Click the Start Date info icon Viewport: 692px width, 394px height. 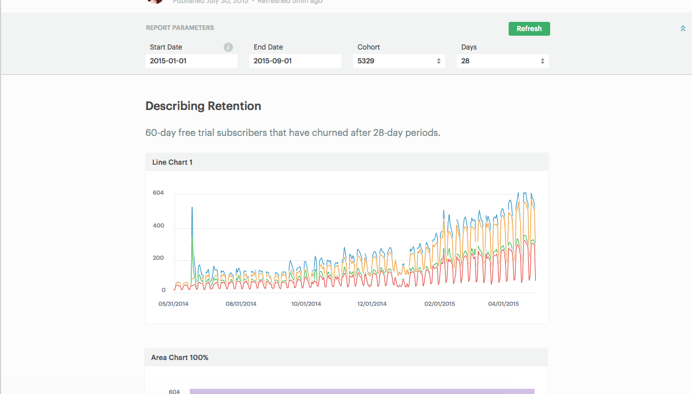228,47
